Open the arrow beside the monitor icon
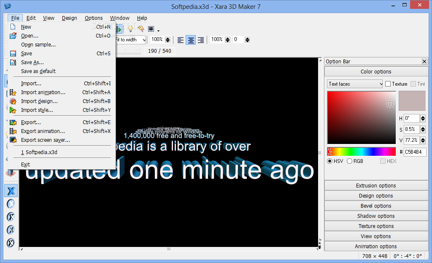432x263 pixels. click(158, 30)
